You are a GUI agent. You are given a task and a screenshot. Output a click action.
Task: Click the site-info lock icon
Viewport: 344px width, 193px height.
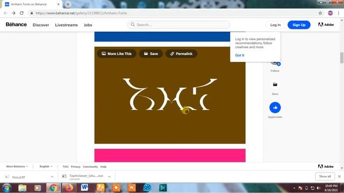pyautogui.click(x=32, y=13)
